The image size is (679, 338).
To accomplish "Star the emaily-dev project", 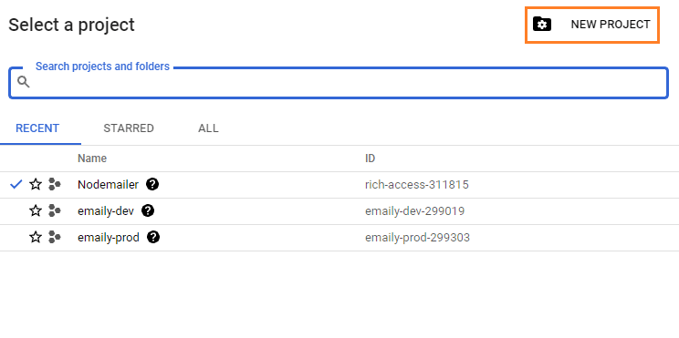I will (36, 211).
